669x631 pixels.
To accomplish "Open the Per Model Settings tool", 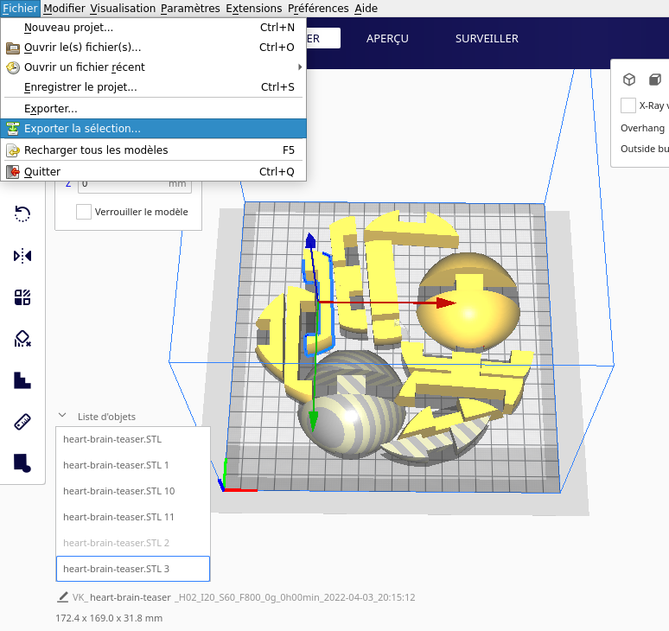I will tap(22, 297).
